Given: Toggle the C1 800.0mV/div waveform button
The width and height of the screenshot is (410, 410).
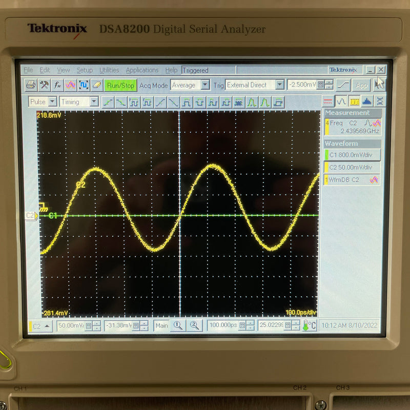Looking at the screenshot, I should (352, 155).
